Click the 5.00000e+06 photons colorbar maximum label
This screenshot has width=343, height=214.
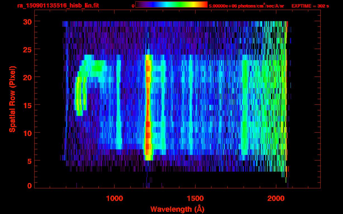pos(246,6)
